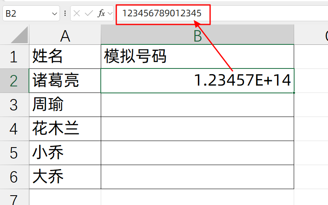Click the formula bar value 123456789012345
328x205 pixels.
click(x=162, y=13)
